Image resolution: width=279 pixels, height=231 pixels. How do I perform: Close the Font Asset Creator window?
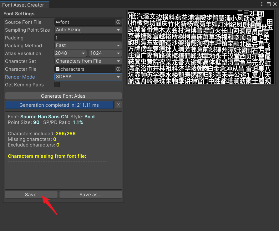(275, 4)
